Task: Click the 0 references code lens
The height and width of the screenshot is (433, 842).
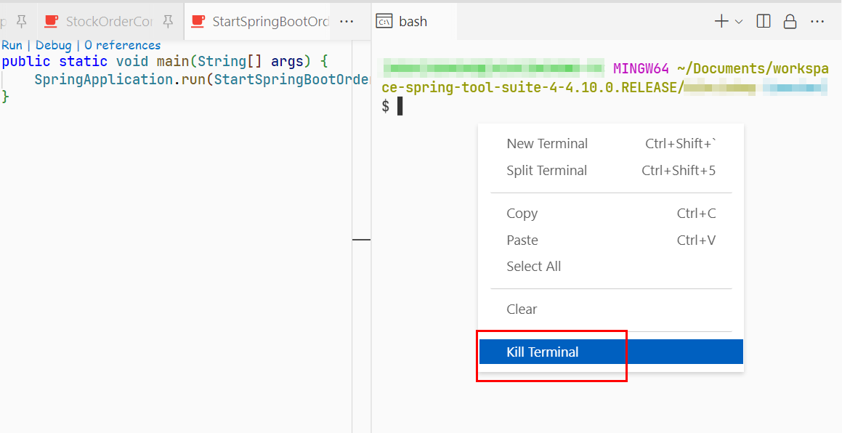Action: [x=123, y=45]
